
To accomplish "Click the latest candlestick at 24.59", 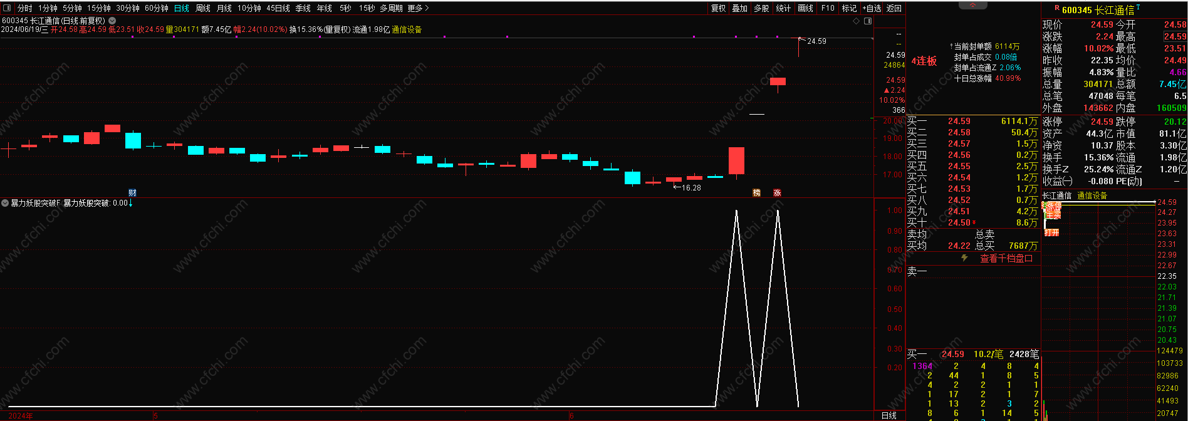I will click(798, 47).
